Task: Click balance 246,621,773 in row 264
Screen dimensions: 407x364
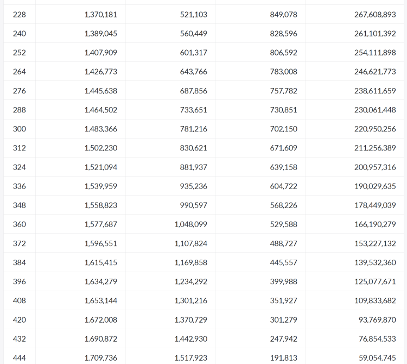Action: coord(375,72)
